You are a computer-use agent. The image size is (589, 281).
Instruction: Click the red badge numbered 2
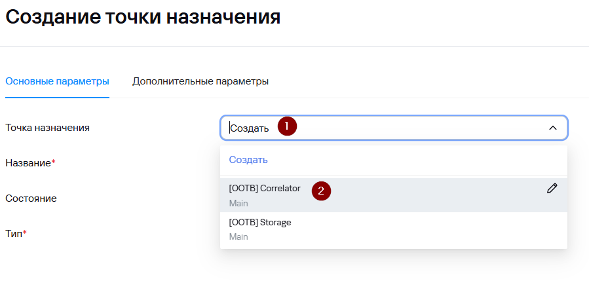point(321,191)
